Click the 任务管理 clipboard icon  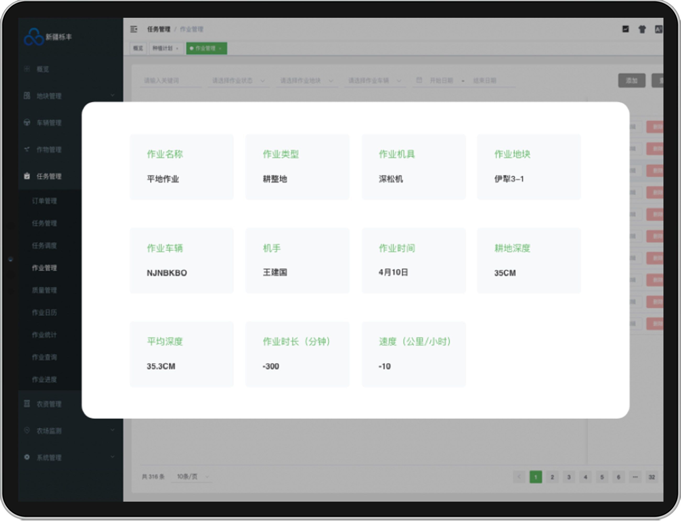coord(27,176)
